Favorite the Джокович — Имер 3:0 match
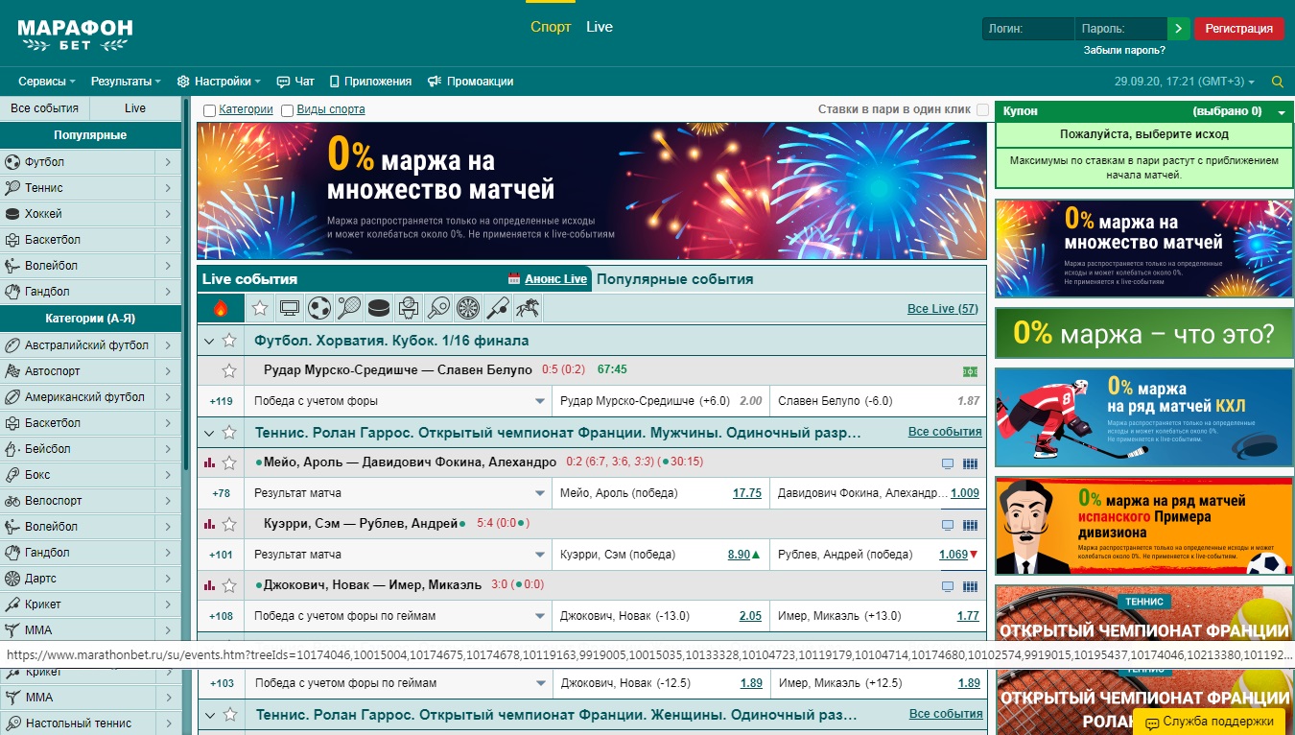The width and height of the screenshot is (1295, 735). click(229, 585)
